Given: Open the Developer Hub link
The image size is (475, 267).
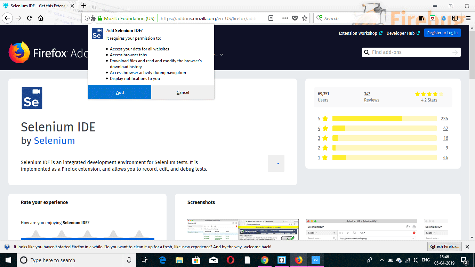Looking at the screenshot, I should click(403, 33).
